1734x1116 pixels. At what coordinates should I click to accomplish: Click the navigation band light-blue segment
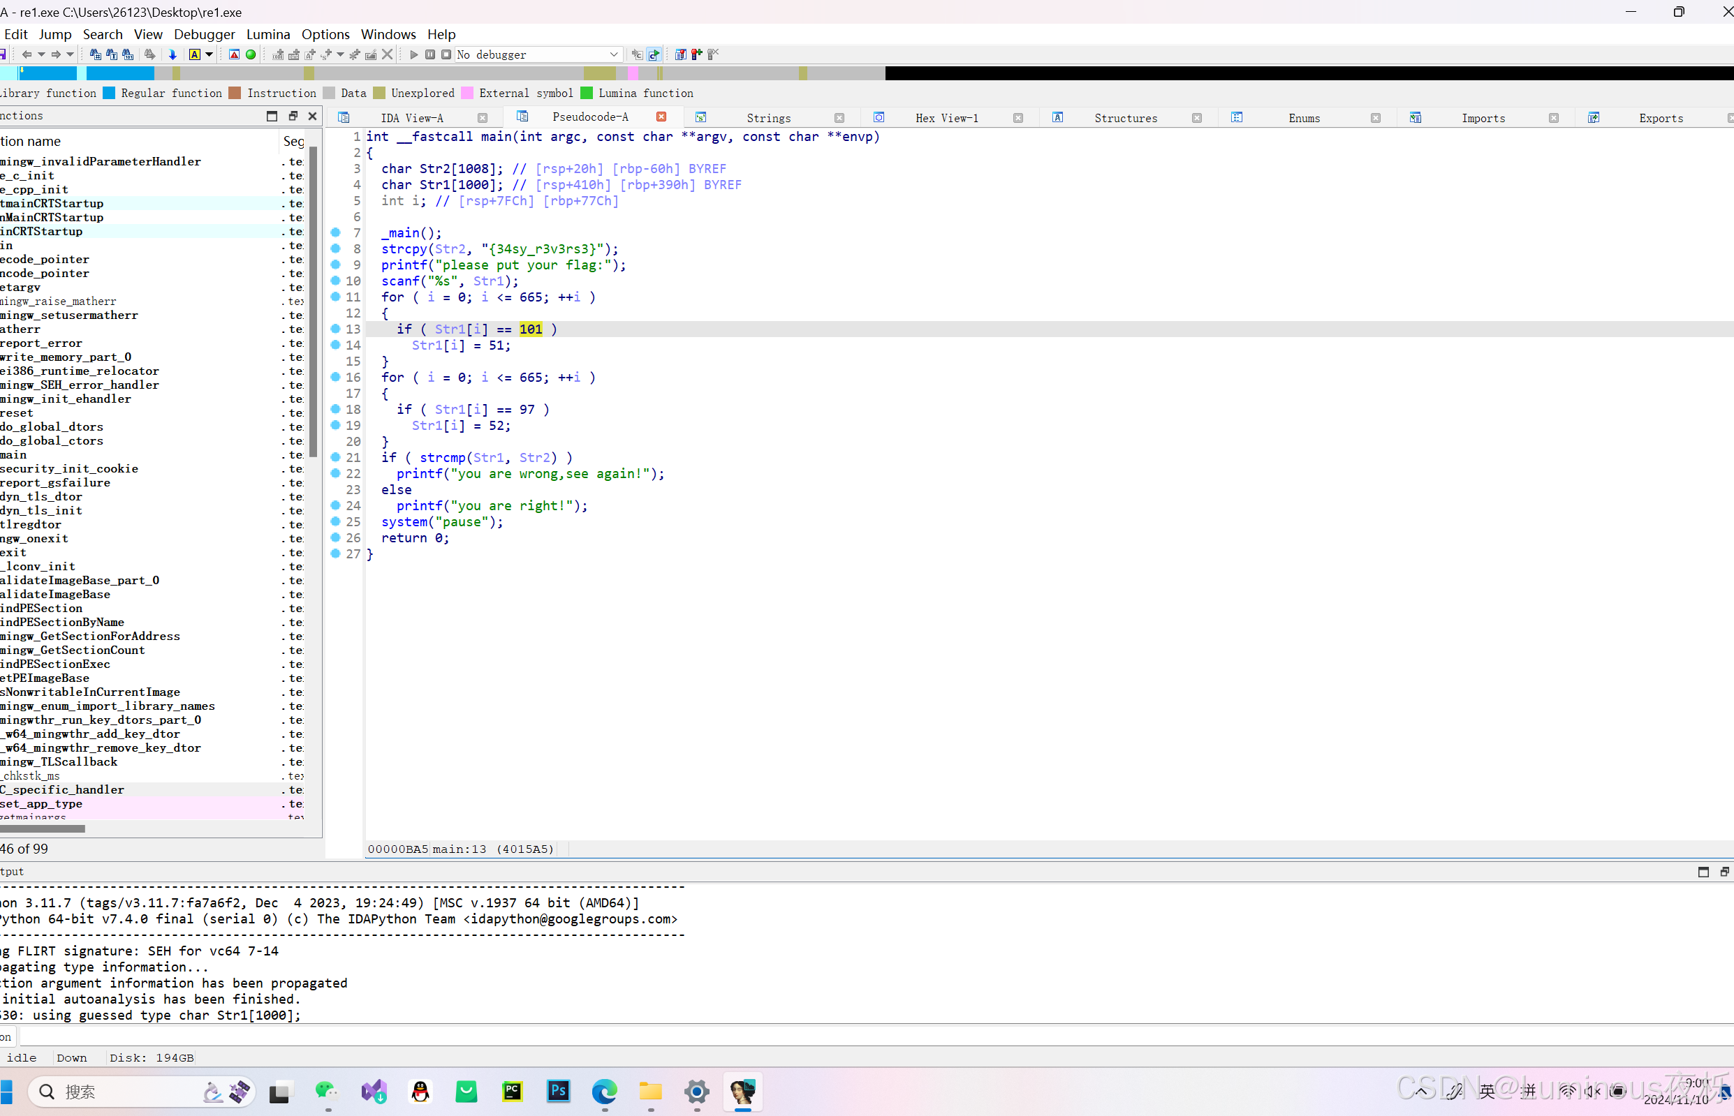point(8,73)
